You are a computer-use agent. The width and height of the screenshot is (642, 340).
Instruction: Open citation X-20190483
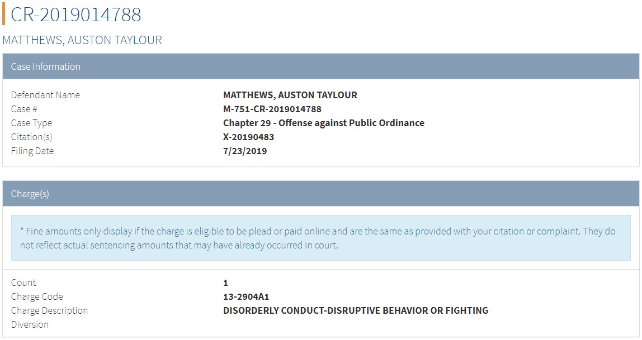248,137
